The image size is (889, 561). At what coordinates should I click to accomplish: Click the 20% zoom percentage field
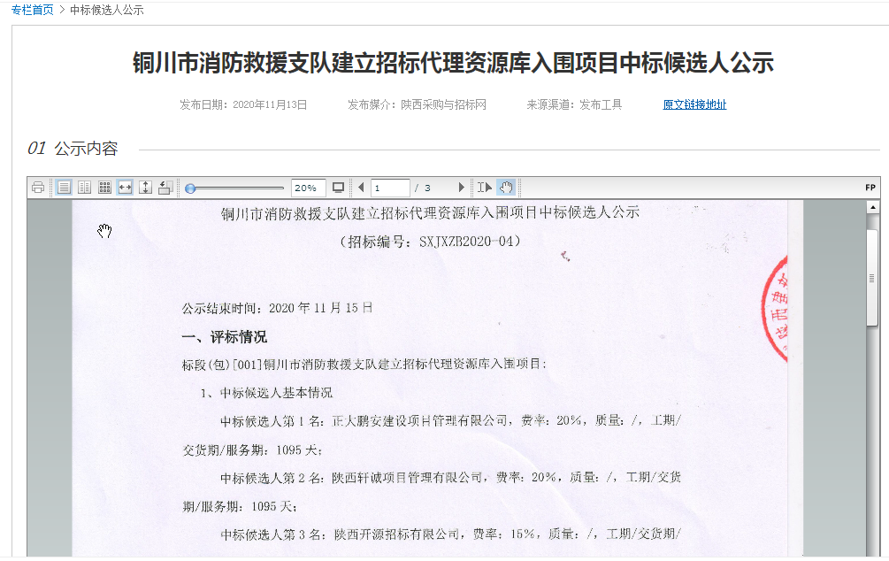306,188
